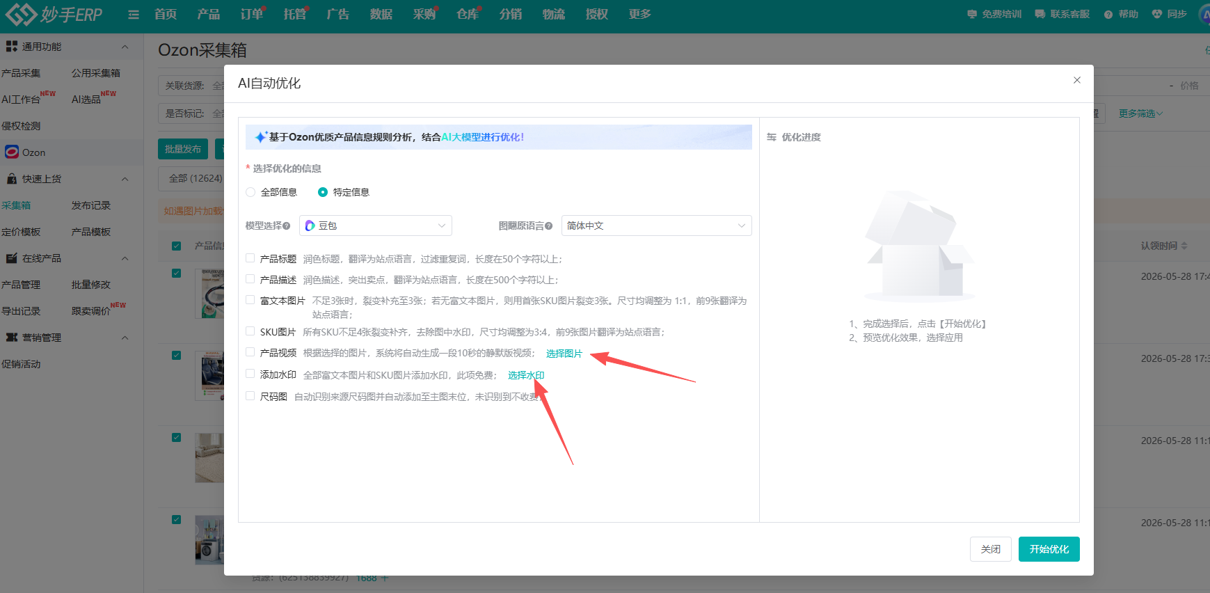Click the sparkle AI icon in banner
The image size is (1210, 593).
point(261,136)
